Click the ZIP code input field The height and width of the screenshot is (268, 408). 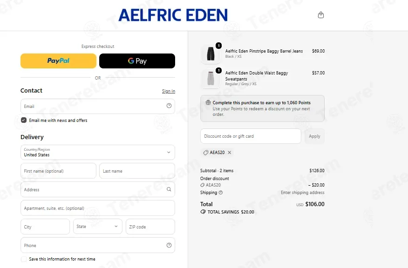[x=150, y=227]
